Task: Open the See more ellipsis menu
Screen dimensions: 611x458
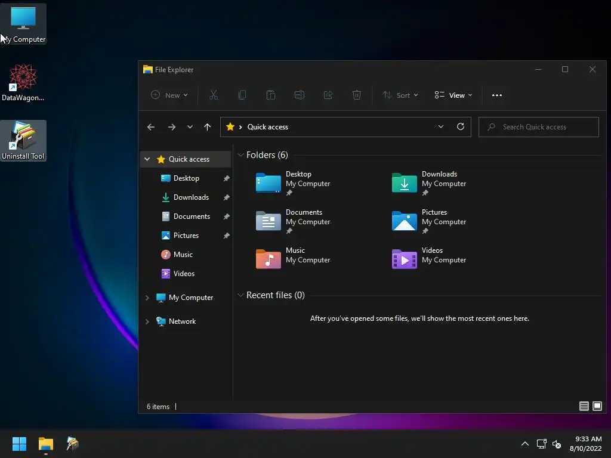Action: [x=497, y=95]
